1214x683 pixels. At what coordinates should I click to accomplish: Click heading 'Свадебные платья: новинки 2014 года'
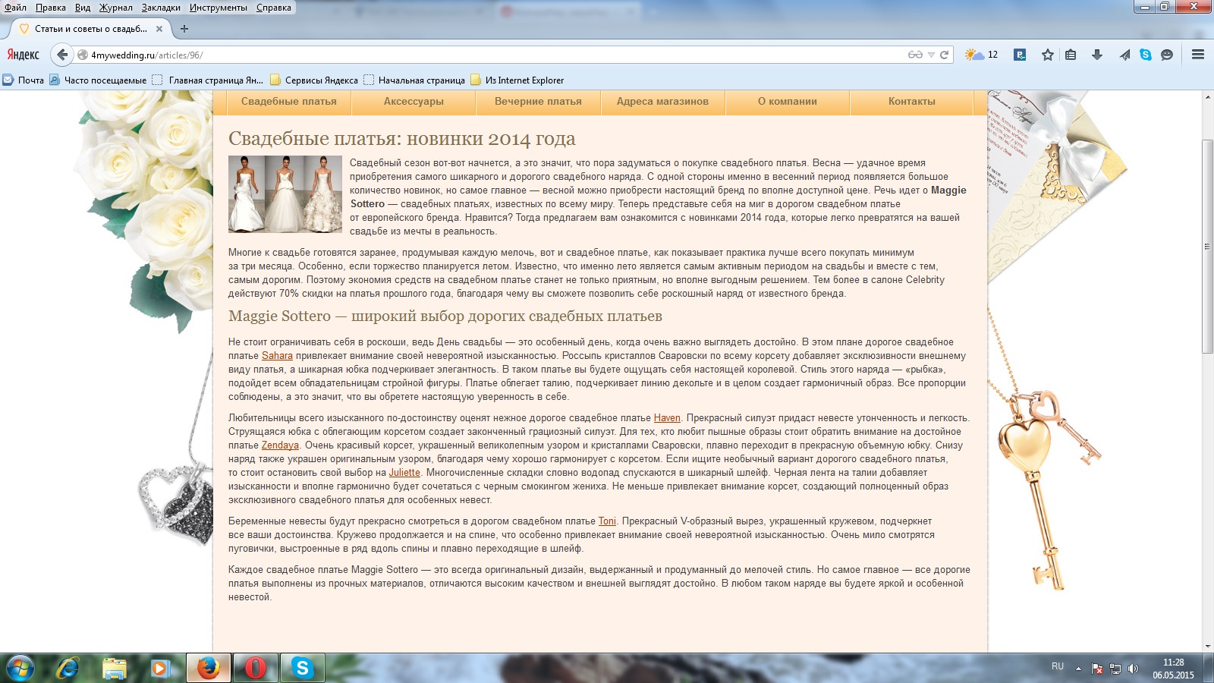coord(402,138)
